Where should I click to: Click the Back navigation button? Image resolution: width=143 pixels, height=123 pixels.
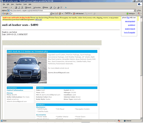(x=5, y=7)
